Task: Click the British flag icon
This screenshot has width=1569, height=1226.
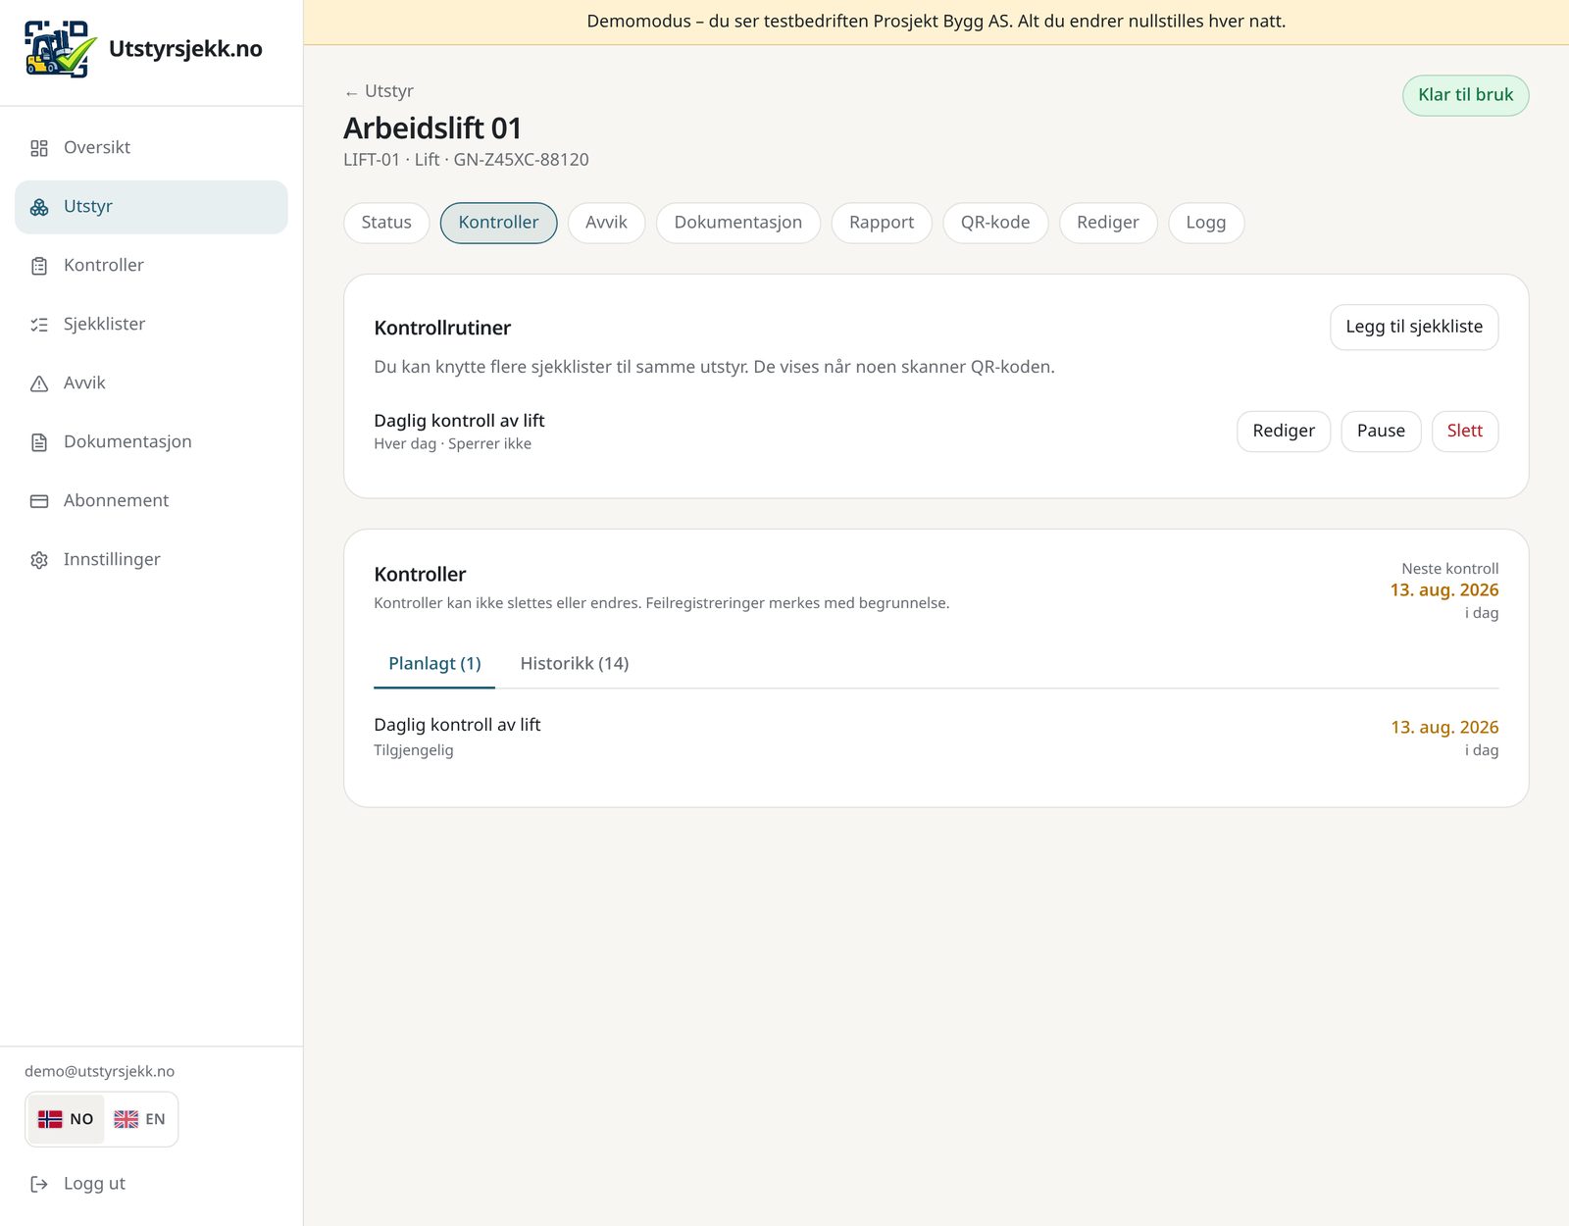Action: (126, 1119)
